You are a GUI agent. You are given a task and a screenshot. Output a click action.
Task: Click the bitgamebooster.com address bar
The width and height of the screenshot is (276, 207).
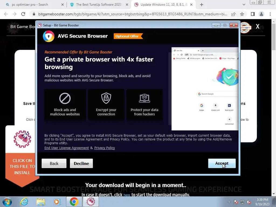click(x=132, y=14)
